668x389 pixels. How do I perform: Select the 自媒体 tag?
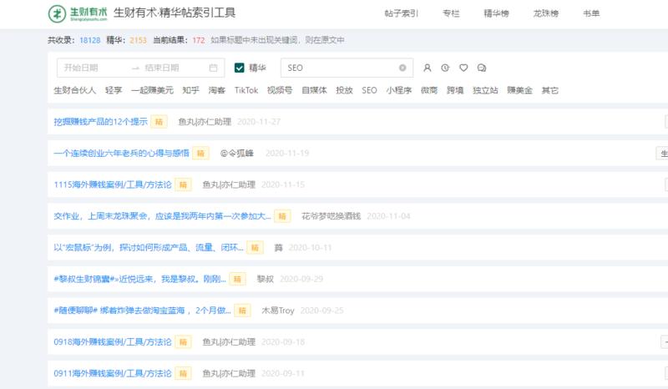[315, 90]
